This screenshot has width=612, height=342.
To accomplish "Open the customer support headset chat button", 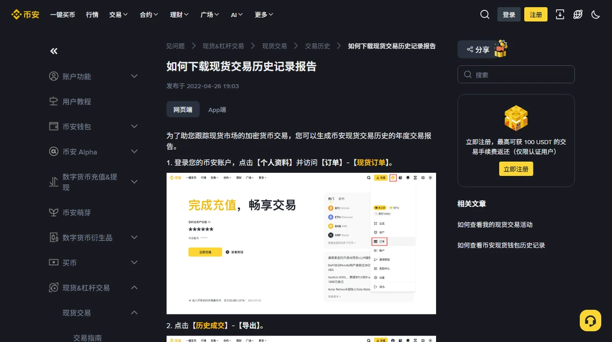I will [591, 321].
